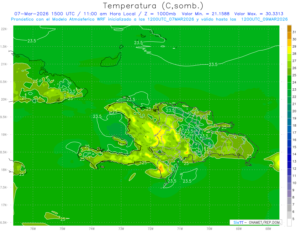This screenshot has width=301, height=232.
Task: Click legend value label '31'
Action: 294,32
